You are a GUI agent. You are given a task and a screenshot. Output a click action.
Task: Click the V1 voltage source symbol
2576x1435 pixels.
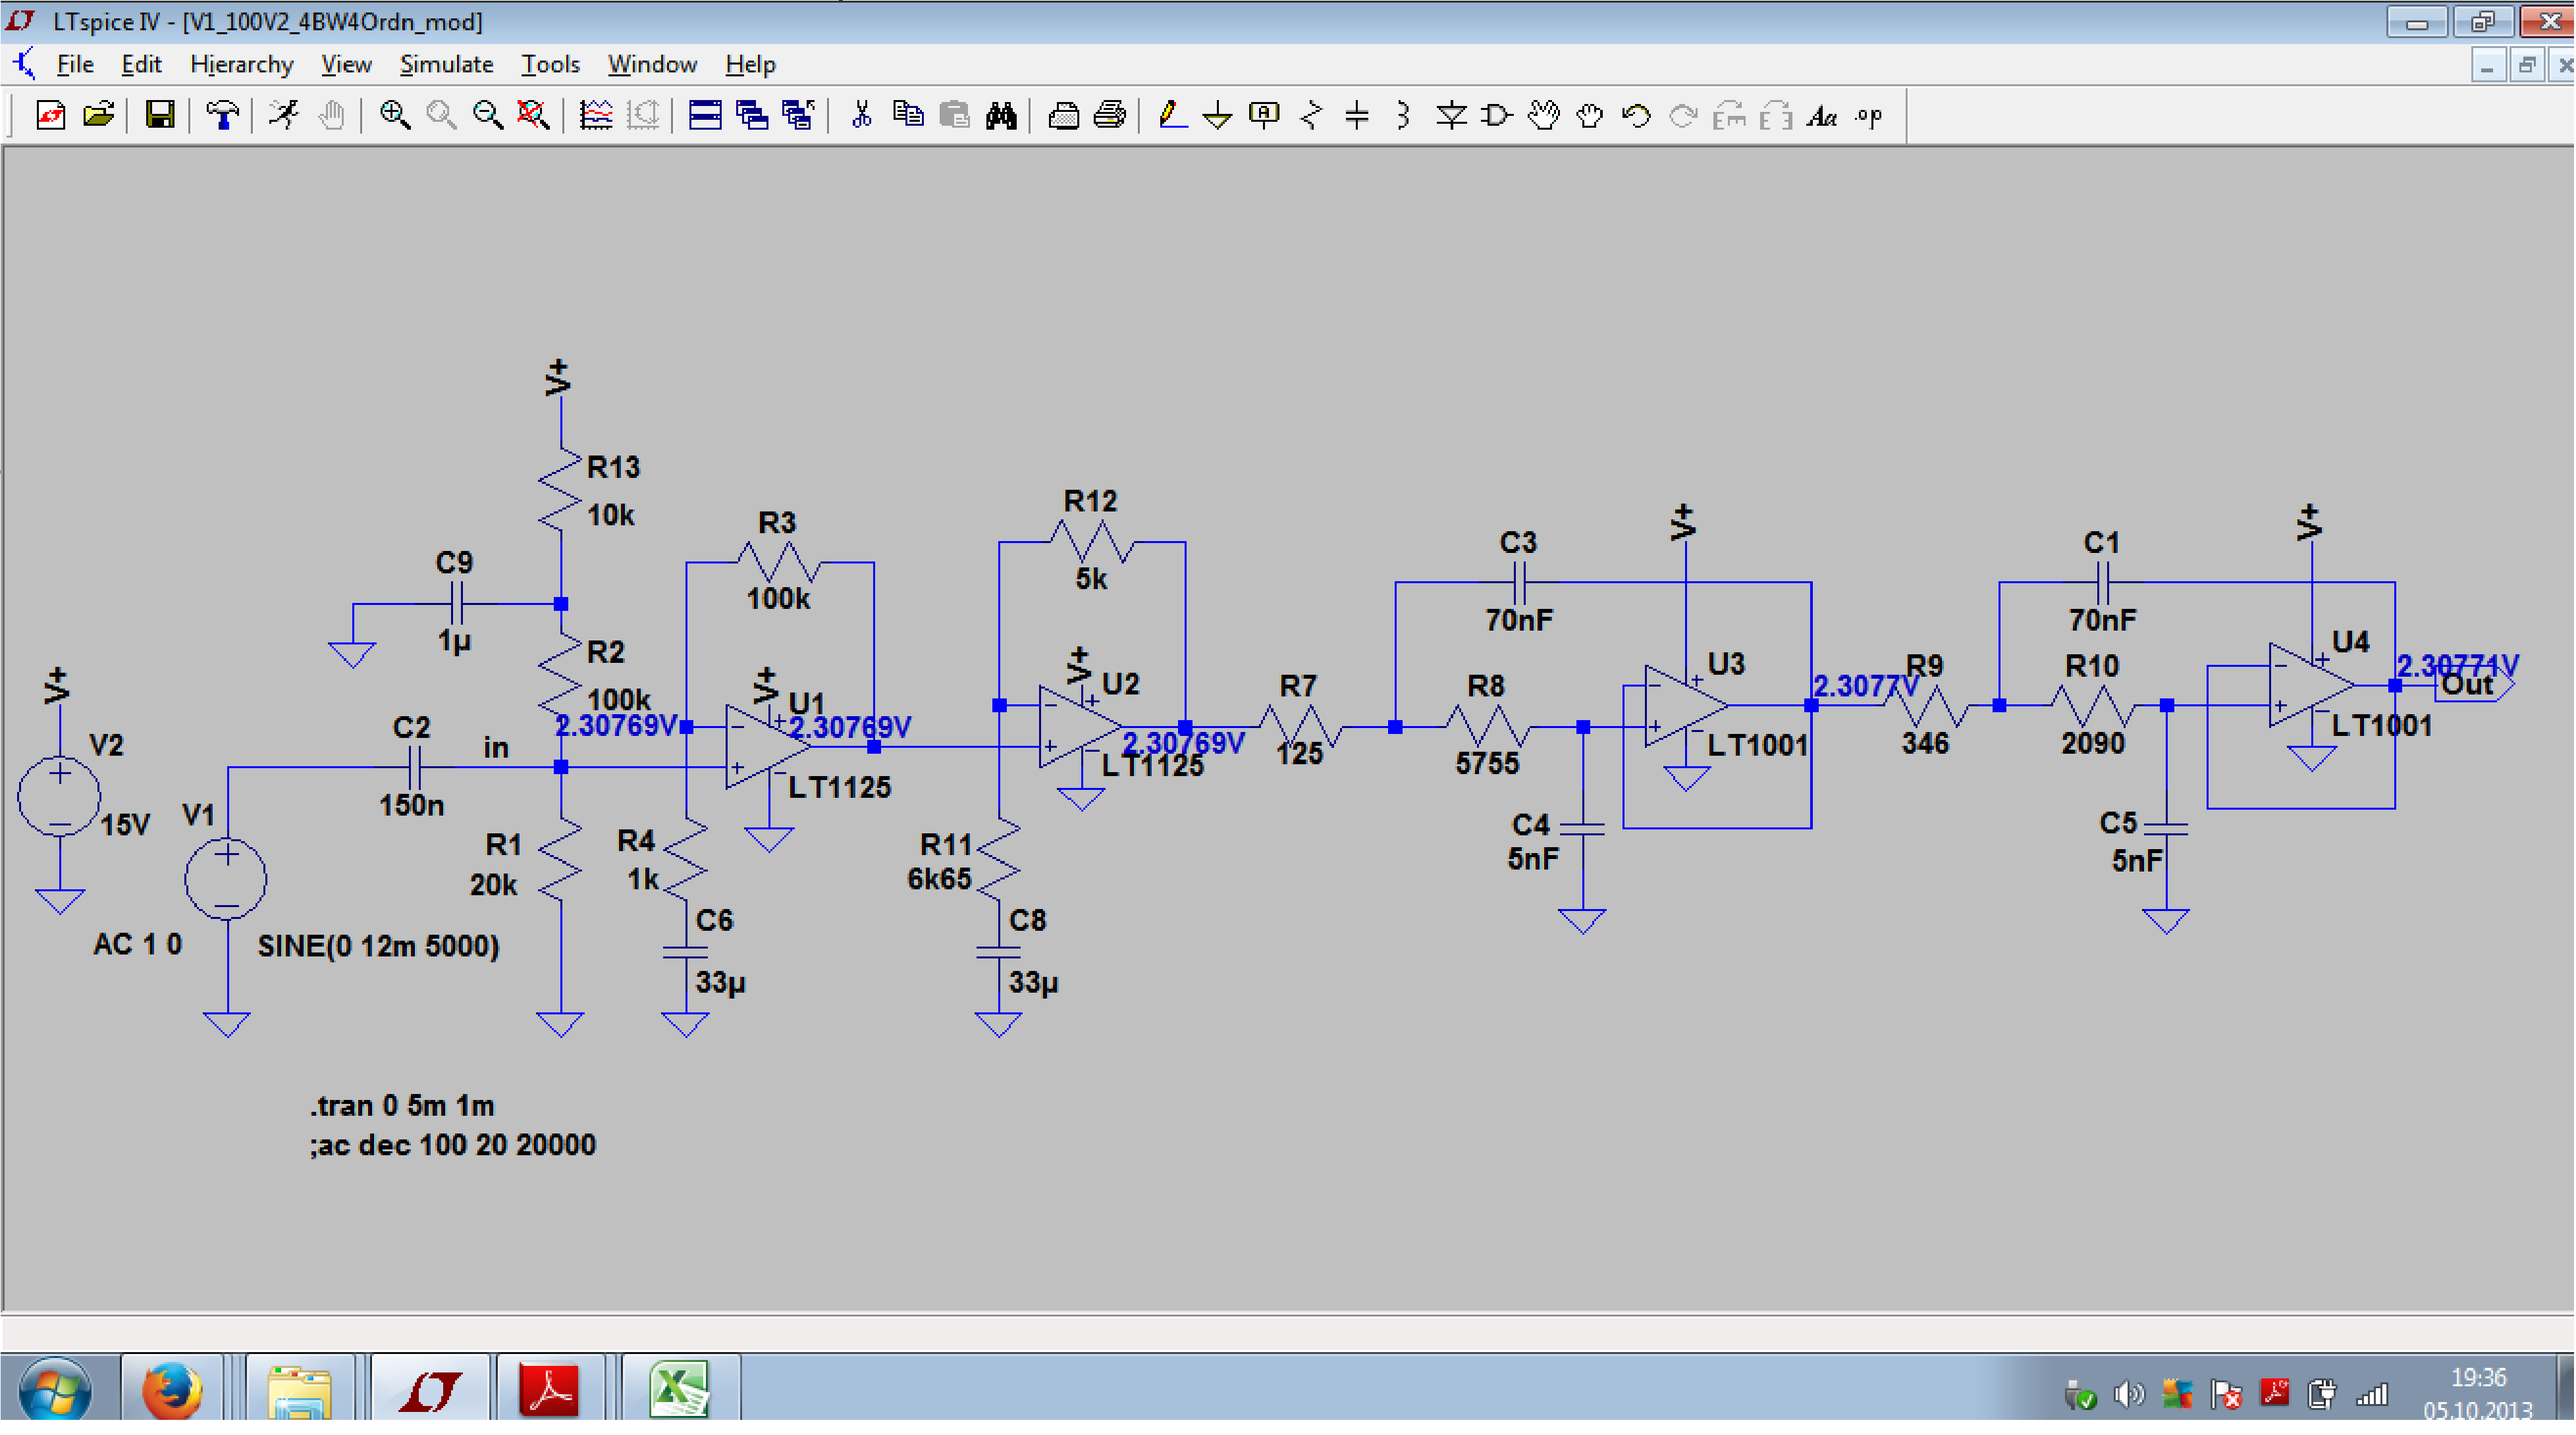[x=226, y=878]
